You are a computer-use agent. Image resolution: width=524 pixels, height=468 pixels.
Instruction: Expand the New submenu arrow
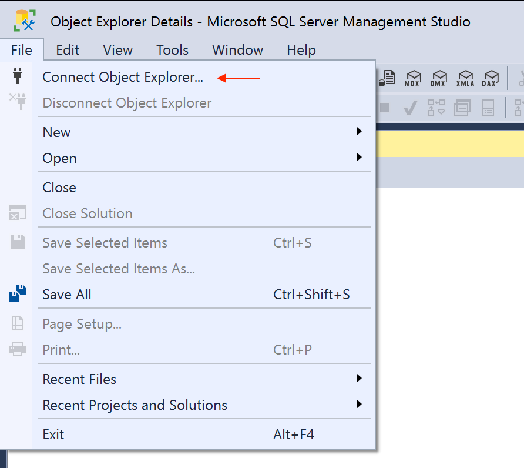tap(360, 131)
